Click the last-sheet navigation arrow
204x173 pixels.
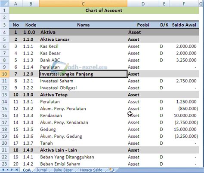click(x=17, y=170)
